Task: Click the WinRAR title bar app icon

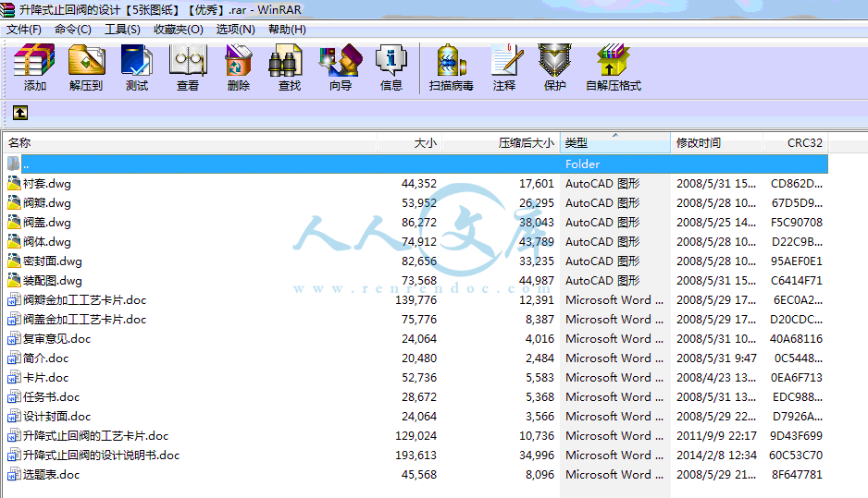Action: pos(7,9)
